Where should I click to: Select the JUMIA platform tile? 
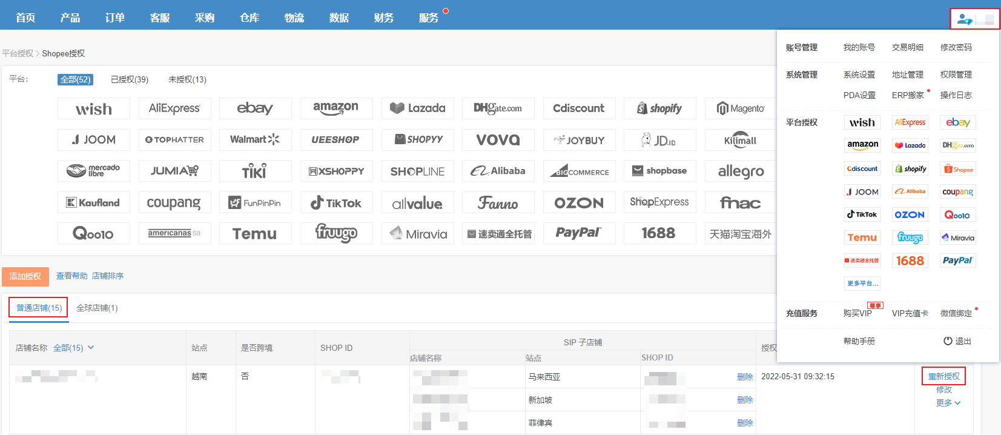[174, 171]
